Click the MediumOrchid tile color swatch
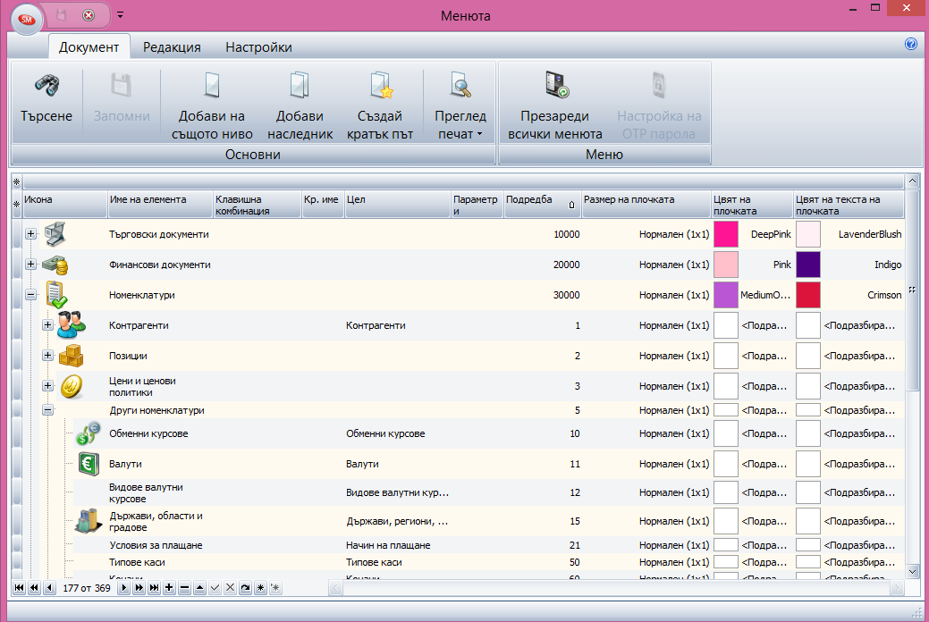 (x=726, y=294)
